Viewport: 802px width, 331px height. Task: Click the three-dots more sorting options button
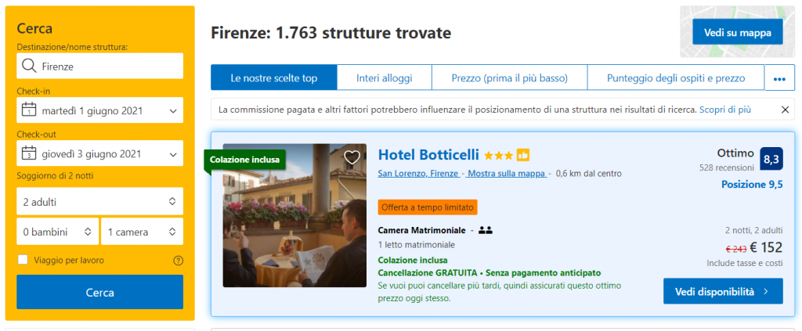(x=779, y=78)
